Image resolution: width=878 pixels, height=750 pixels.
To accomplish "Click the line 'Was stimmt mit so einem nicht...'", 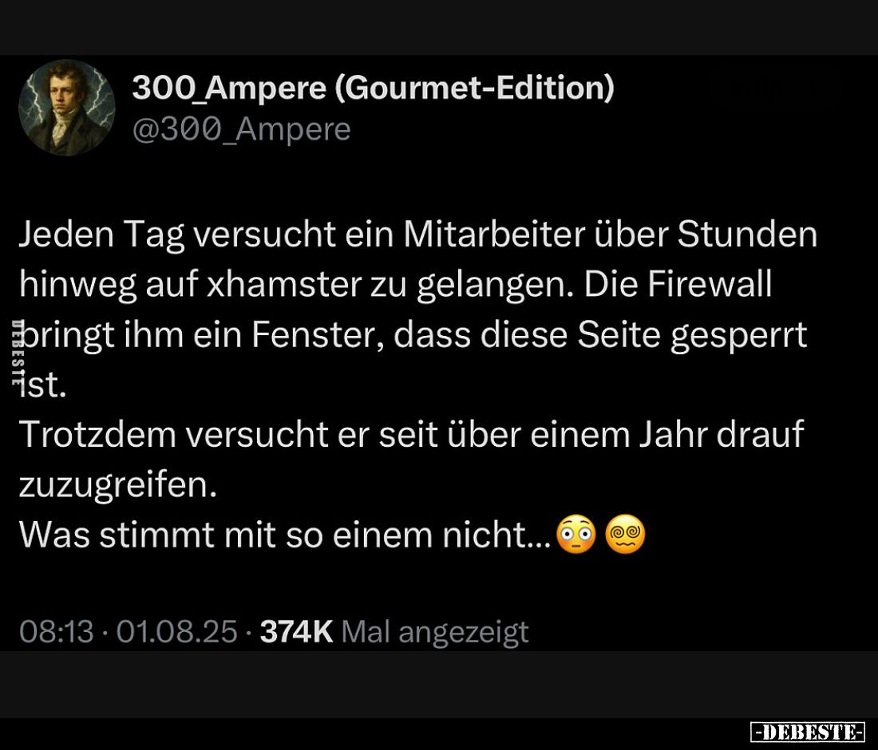I will coord(285,534).
